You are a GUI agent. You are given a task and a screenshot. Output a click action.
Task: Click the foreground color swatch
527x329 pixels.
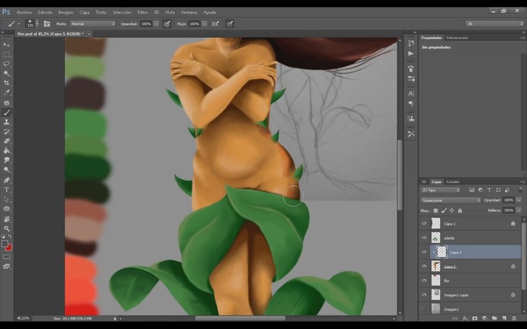tap(5, 244)
